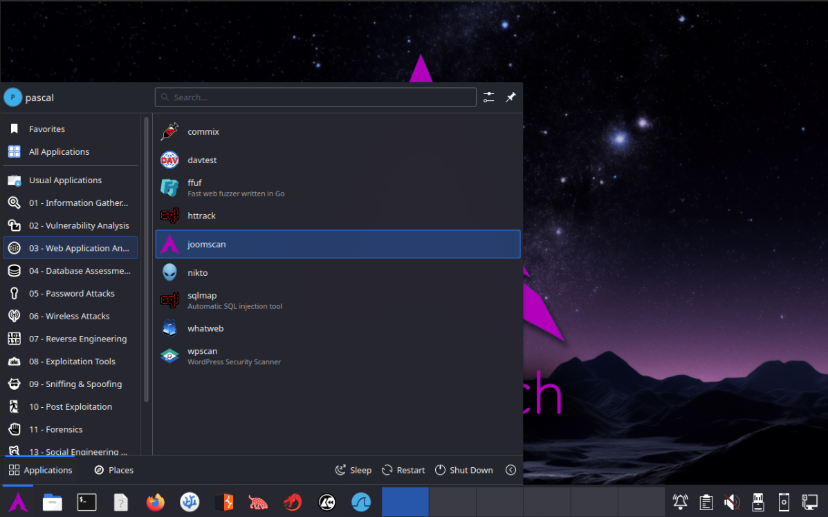Show All Applications

click(71, 151)
